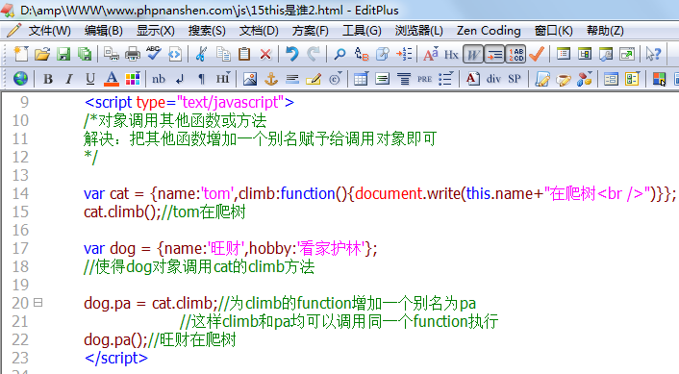The width and height of the screenshot is (679, 374).
Task: Insert anchor with the anchor icon
Action: (271, 79)
